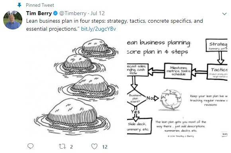Click the like count of 12
The height and width of the screenshot is (153, 231).
tap(105, 147)
